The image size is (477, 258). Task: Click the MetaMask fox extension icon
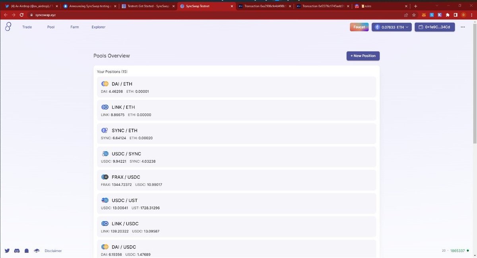coord(424,15)
